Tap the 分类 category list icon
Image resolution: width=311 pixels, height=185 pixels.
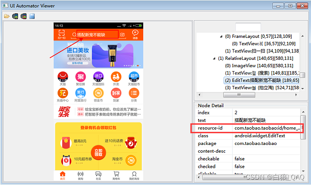click(134, 93)
